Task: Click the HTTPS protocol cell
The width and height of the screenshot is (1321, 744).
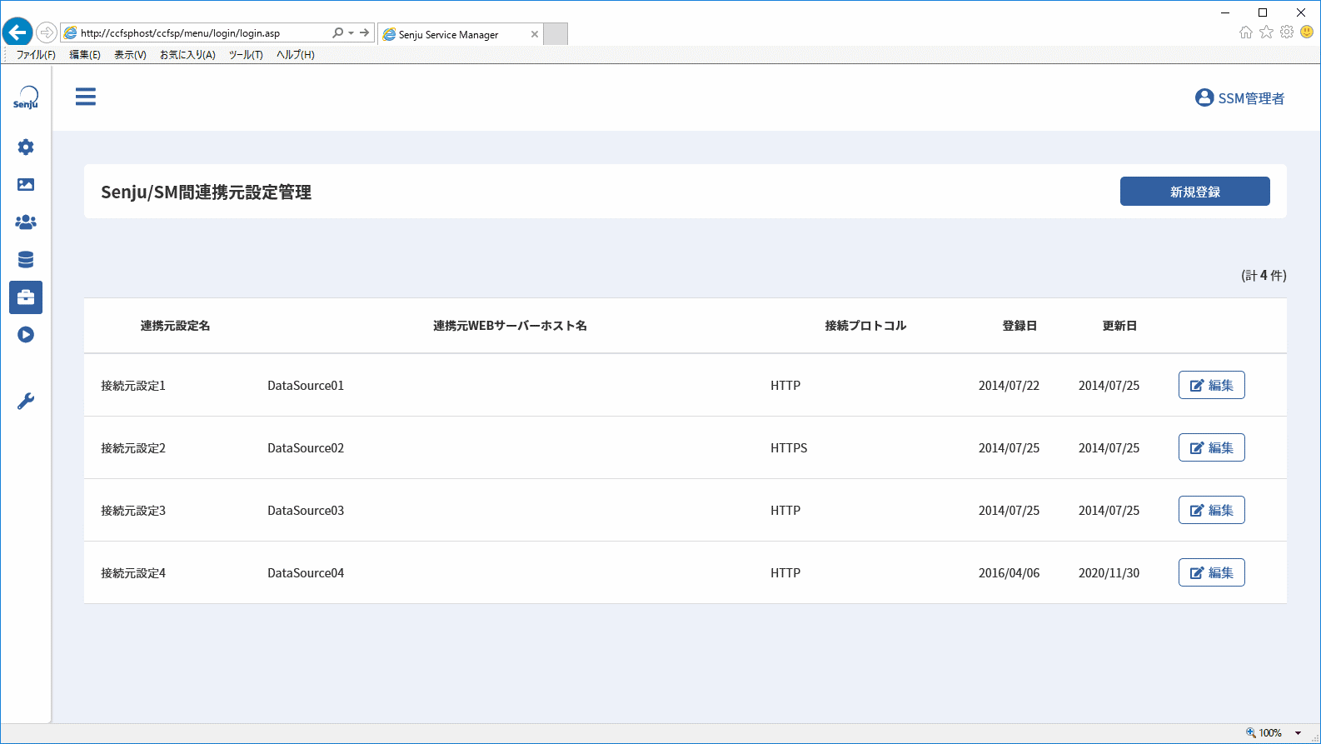Action: pyautogui.click(x=789, y=448)
